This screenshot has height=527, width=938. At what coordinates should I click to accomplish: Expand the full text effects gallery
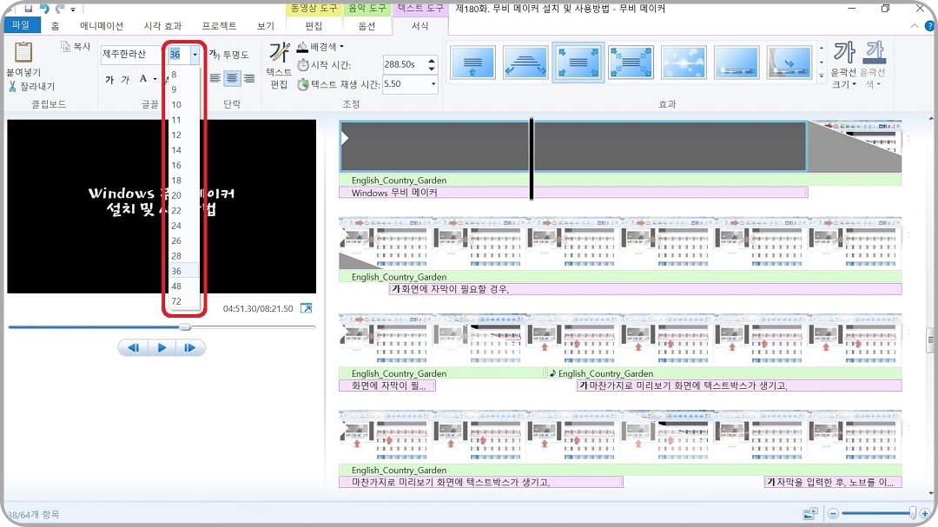pos(821,76)
